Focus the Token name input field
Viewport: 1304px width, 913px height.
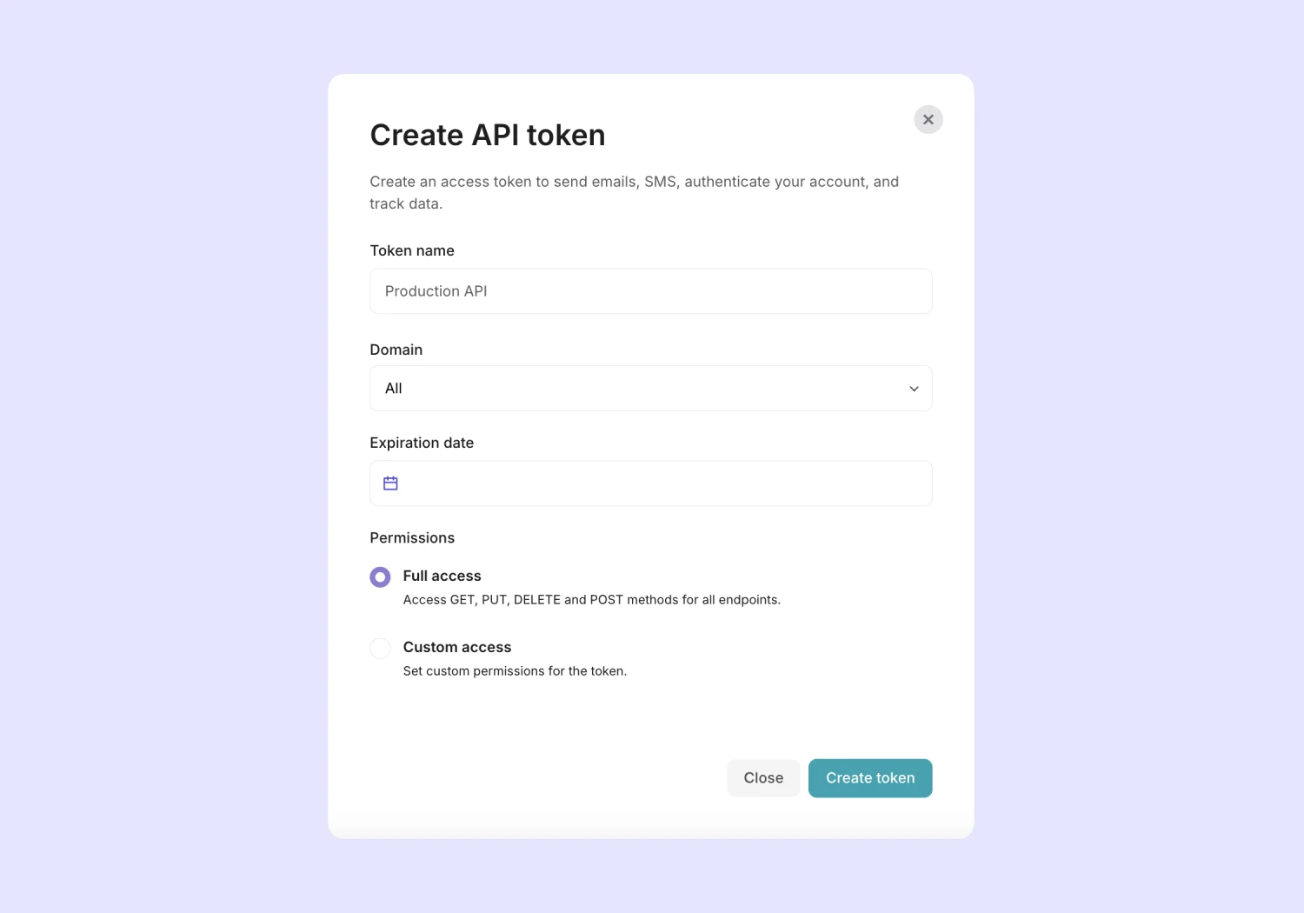pyautogui.click(x=650, y=291)
